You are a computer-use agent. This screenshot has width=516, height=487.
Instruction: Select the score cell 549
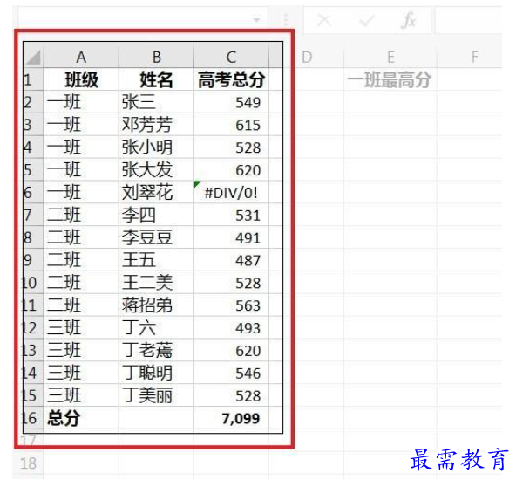tap(231, 102)
